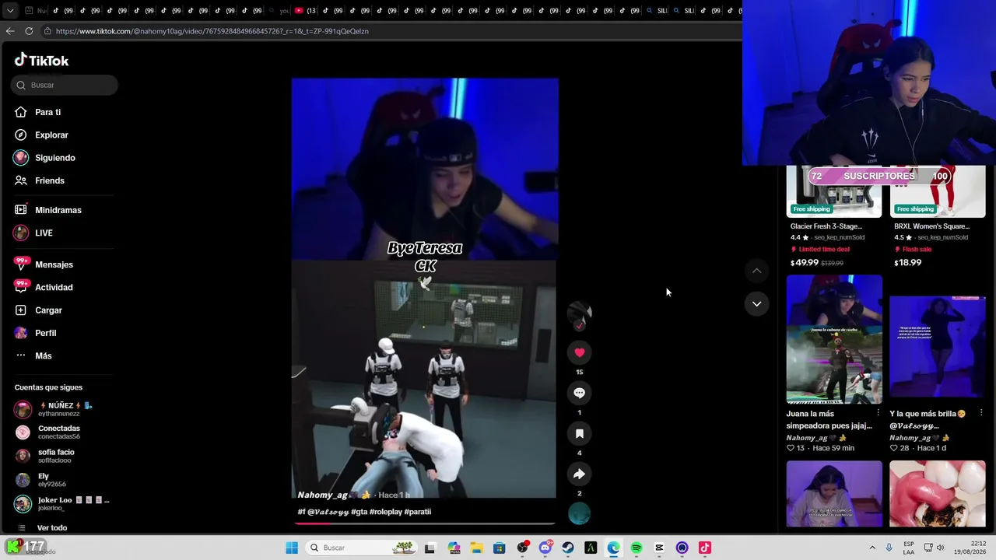Open the #gta hashtag
The width and height of the screenshot is (996, 560).
[x=359, y=512]
